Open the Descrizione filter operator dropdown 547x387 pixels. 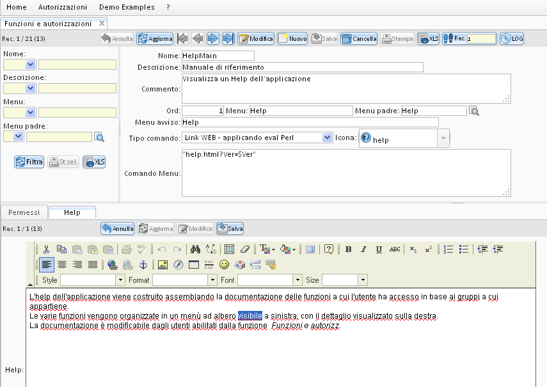(x=30, y=88)
